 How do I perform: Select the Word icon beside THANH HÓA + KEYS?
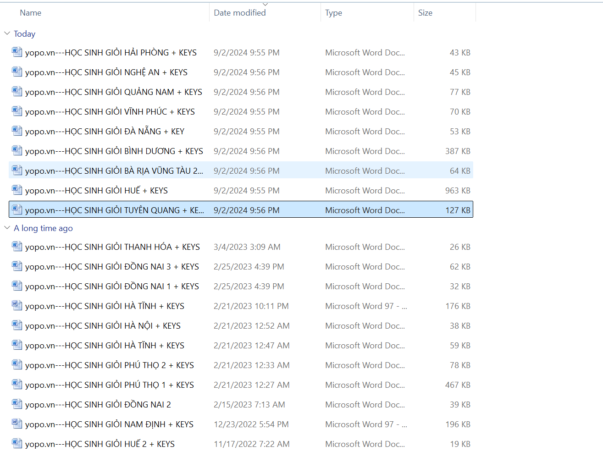[17, 246]
